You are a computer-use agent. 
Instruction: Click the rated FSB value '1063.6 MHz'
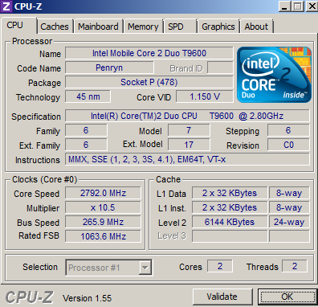pyautogui.click(x=103, y=236)
